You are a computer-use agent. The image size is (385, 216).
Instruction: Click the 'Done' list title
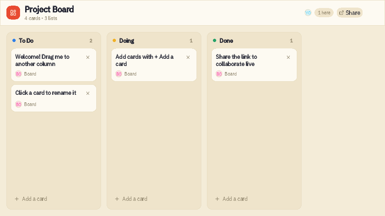coord(226,41)
